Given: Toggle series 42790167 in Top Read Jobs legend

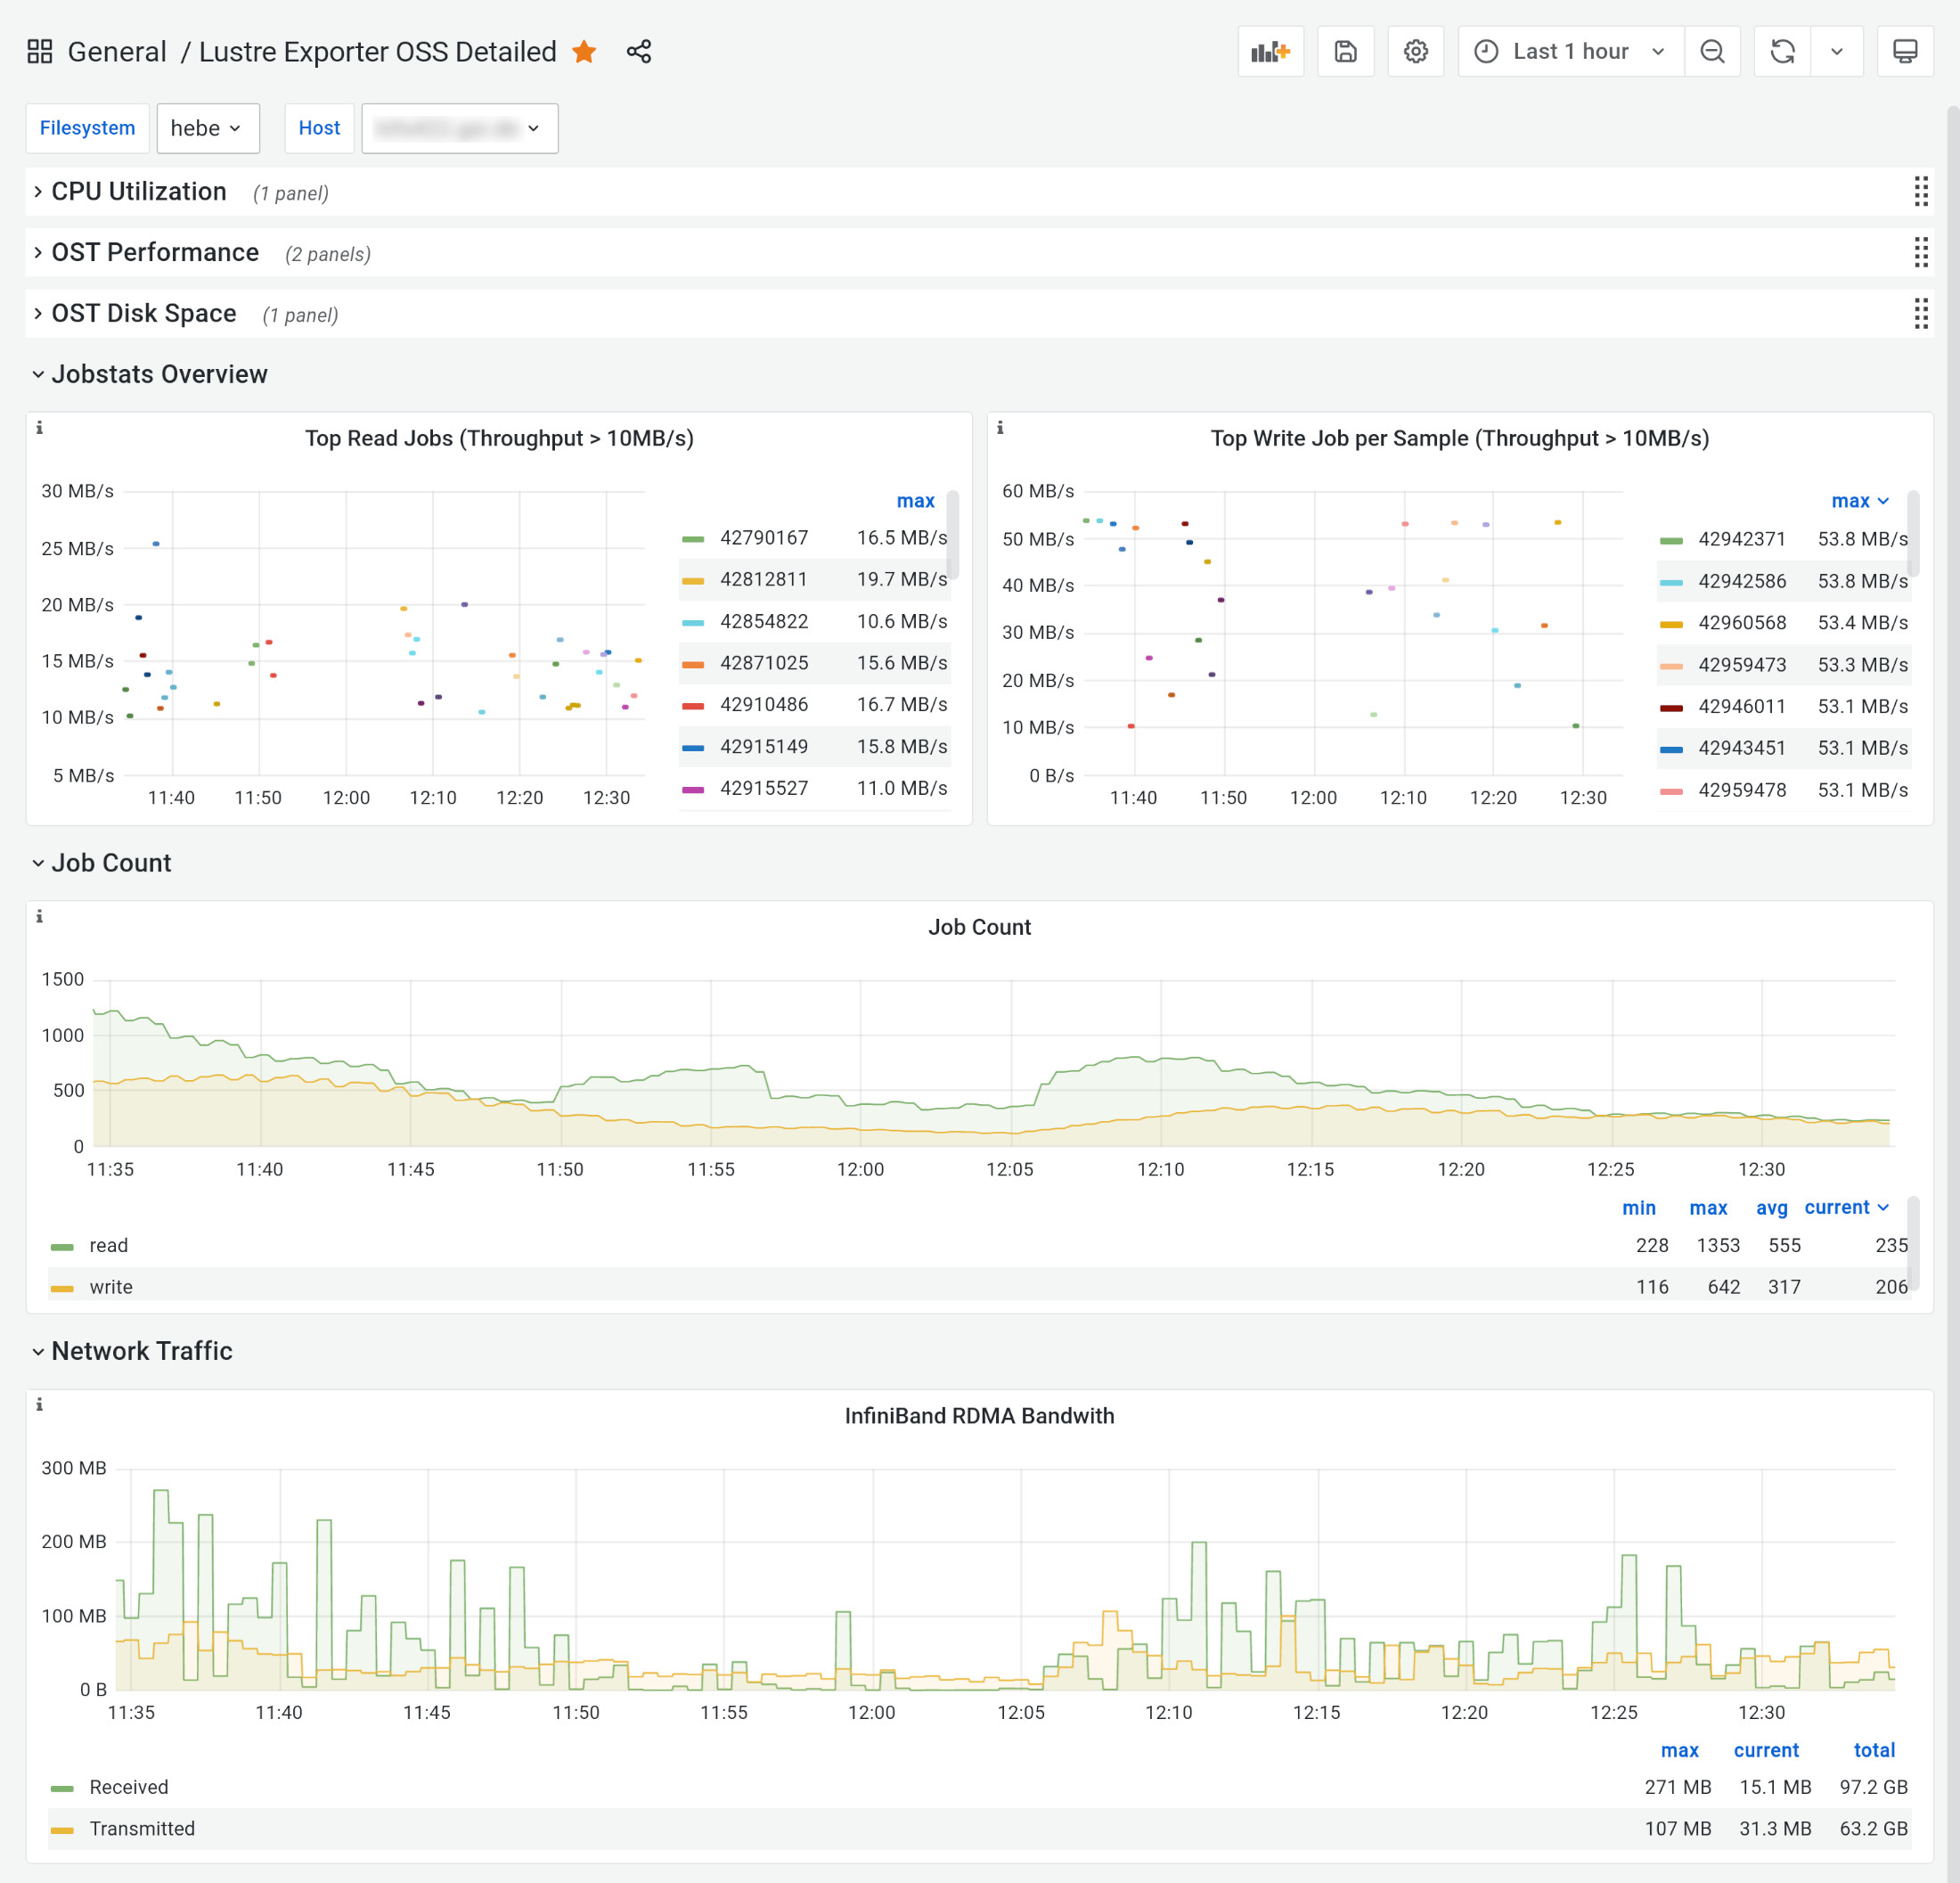Looking at the screenshot, I should click(x=763, y=538).
